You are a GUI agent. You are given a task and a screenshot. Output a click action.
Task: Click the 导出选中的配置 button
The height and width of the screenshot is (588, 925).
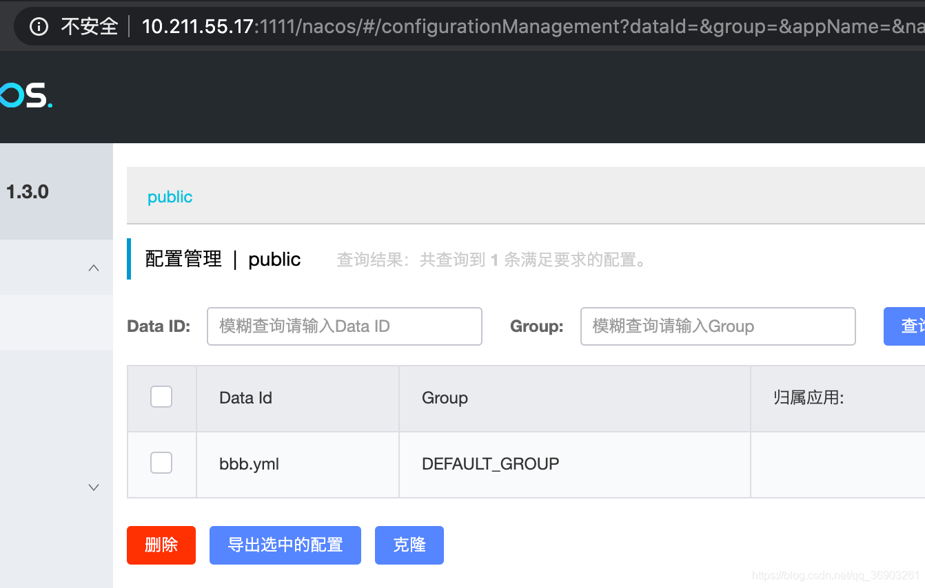click(285, 545)
